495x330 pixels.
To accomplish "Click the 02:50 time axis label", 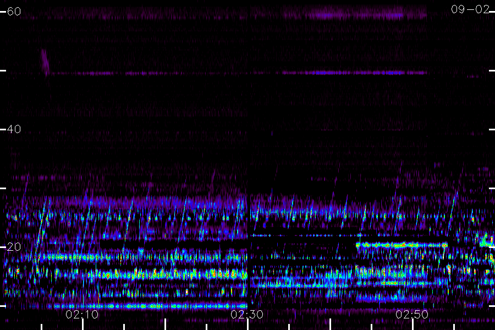I will (x=412, y=314).
